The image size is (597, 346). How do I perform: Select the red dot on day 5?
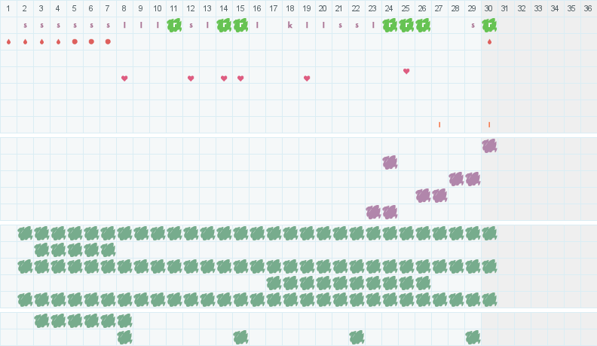pyautogui.click(x=75, y=41)
